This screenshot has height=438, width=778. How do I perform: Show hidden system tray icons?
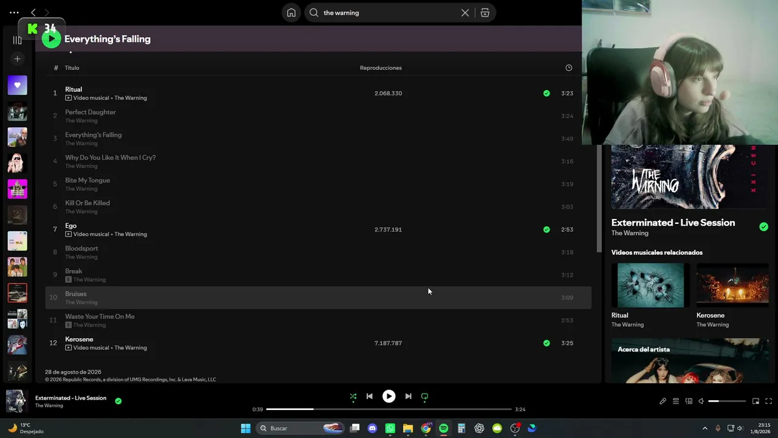(x=705, y=428)
